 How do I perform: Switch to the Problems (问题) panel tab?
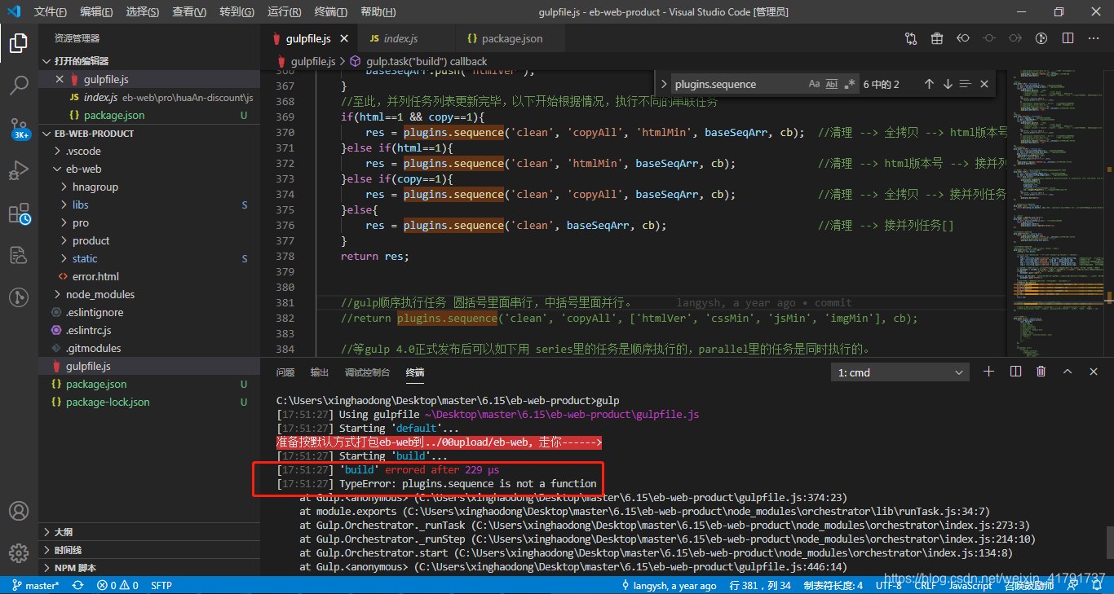285,372
